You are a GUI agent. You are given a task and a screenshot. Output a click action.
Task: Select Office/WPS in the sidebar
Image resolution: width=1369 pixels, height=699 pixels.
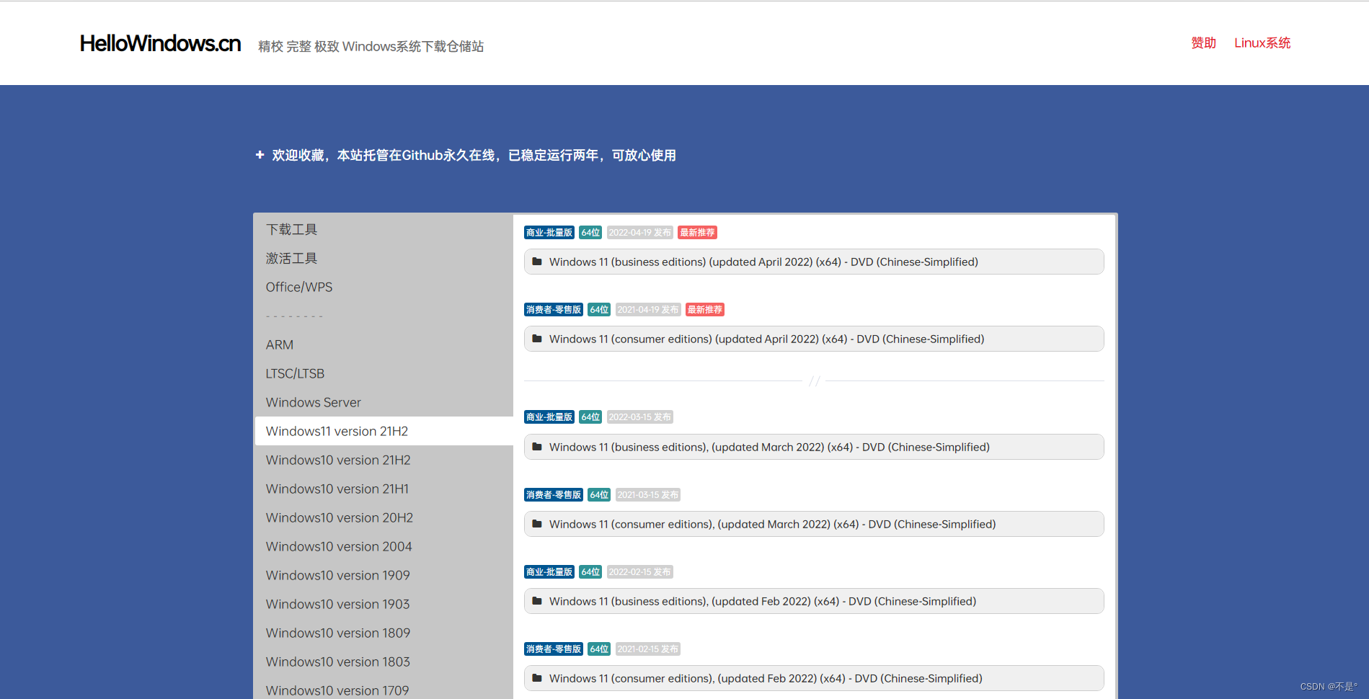pos(384,287)
